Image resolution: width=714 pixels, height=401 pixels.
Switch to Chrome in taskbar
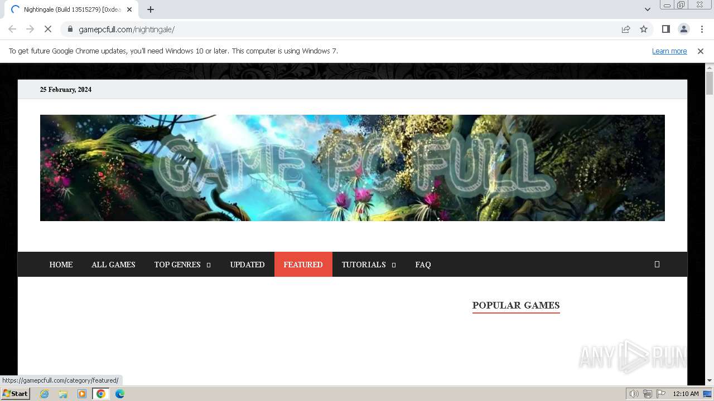point(101,394)
